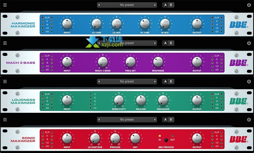This screenshot has width=254, height=153.
Task: Switch Mach 3 Bass to state A
Action: pyautogui.click(x=165, y=43)
